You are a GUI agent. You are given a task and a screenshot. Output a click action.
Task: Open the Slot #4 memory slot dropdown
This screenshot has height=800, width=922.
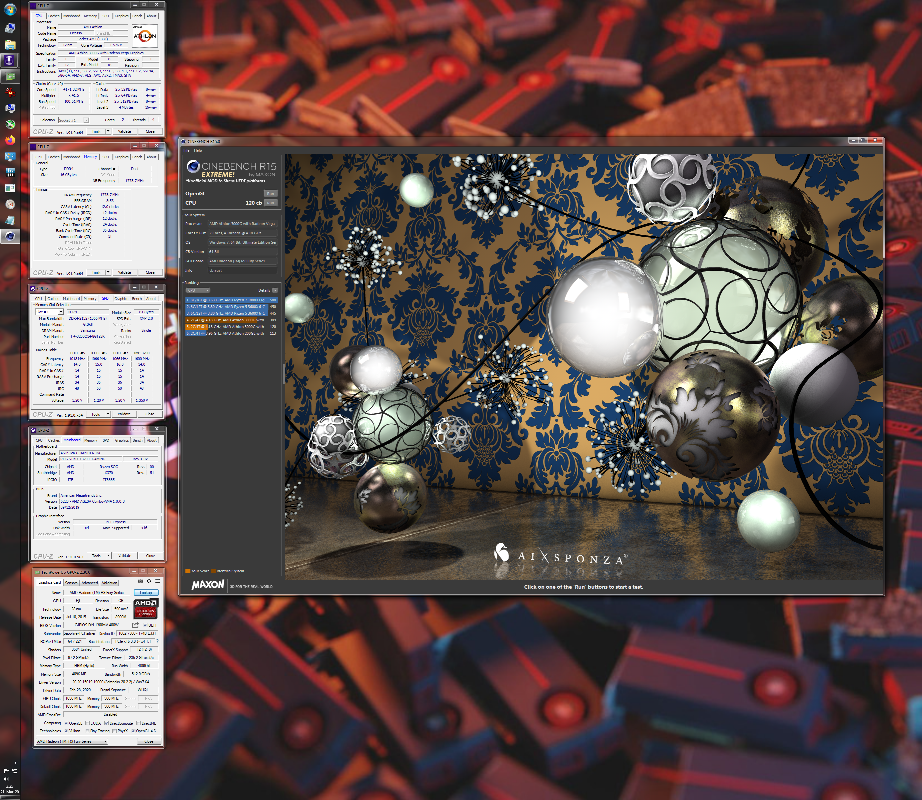tap(50, 312)
